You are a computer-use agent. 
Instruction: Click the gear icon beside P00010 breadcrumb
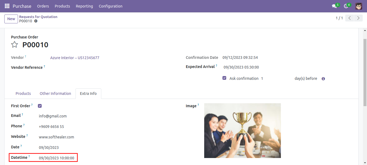click(x=36, y=21)
